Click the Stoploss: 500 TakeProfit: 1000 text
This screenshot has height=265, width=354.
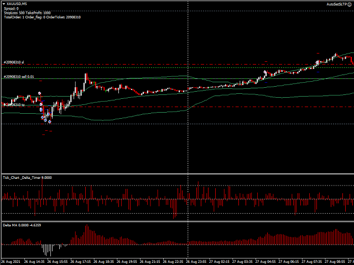point(27,13)
